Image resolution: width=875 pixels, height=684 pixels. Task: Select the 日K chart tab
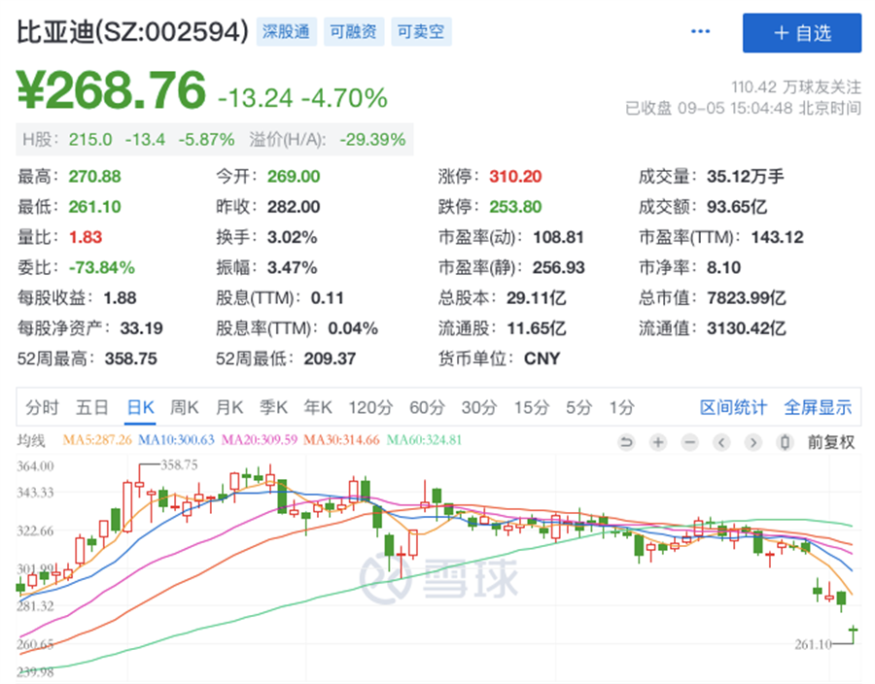(141, 407)
